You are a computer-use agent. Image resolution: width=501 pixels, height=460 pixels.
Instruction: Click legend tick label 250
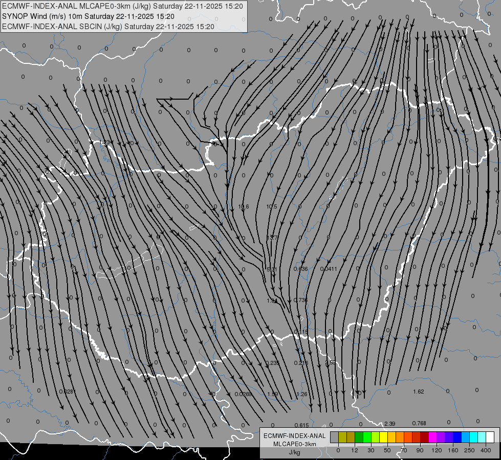469,450
